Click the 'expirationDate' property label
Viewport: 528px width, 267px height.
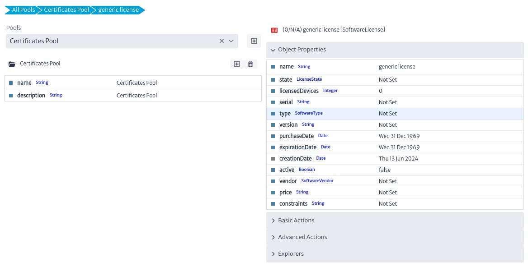pyautogui.click(x=297, y=147)
